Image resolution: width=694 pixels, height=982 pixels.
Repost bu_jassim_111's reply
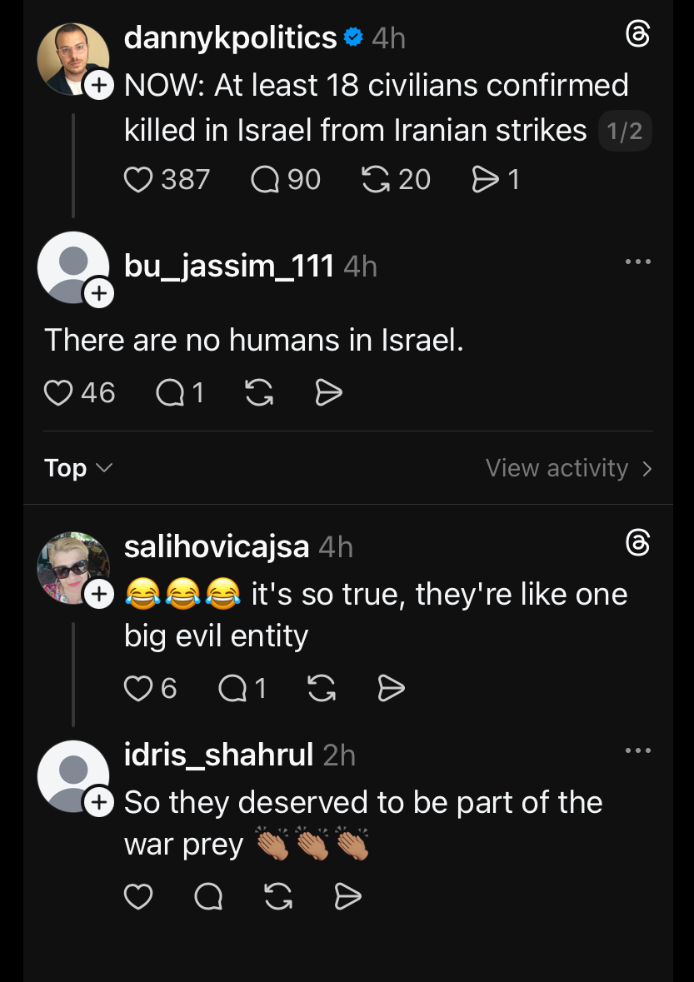260,392
